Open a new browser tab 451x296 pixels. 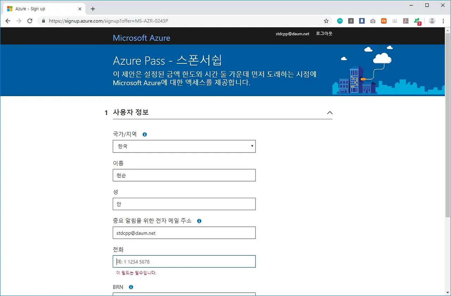(x=93, y=8)
